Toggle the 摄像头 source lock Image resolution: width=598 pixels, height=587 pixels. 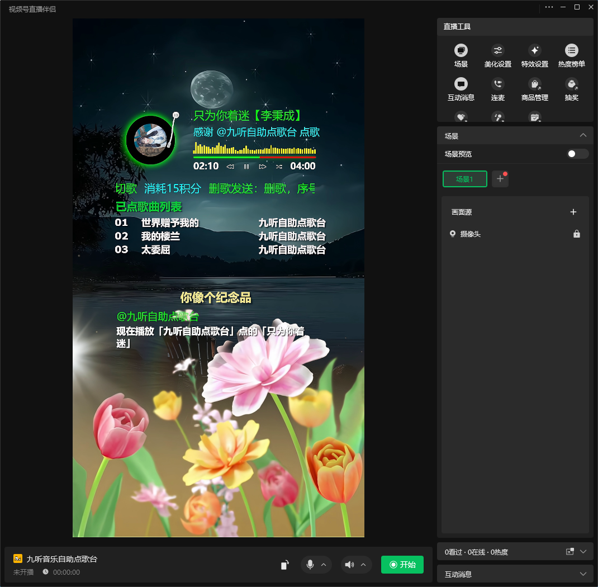click(576, 234)
